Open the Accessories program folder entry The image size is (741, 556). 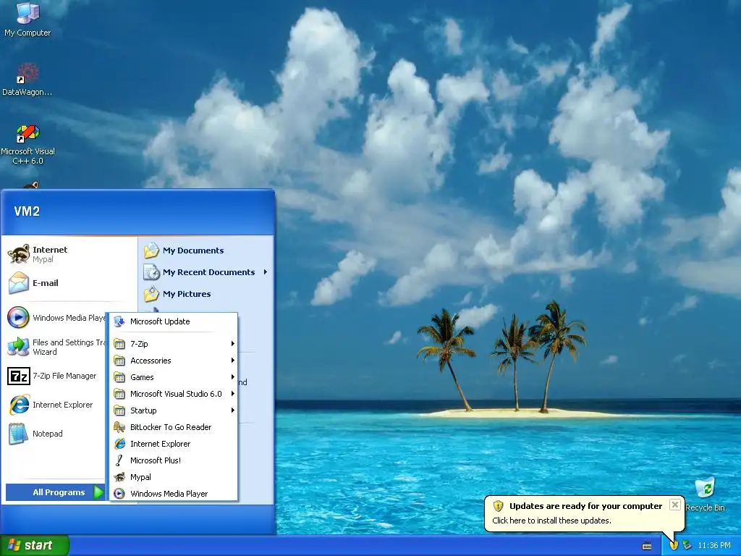(174, 361)
